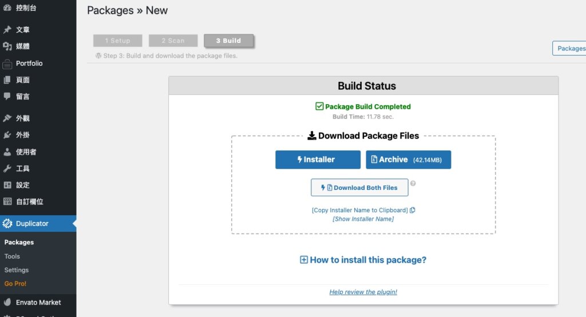Click the green Package Build Completed checkmark
Viewport: 586px width, 317px height.
[x=319, y=106]
